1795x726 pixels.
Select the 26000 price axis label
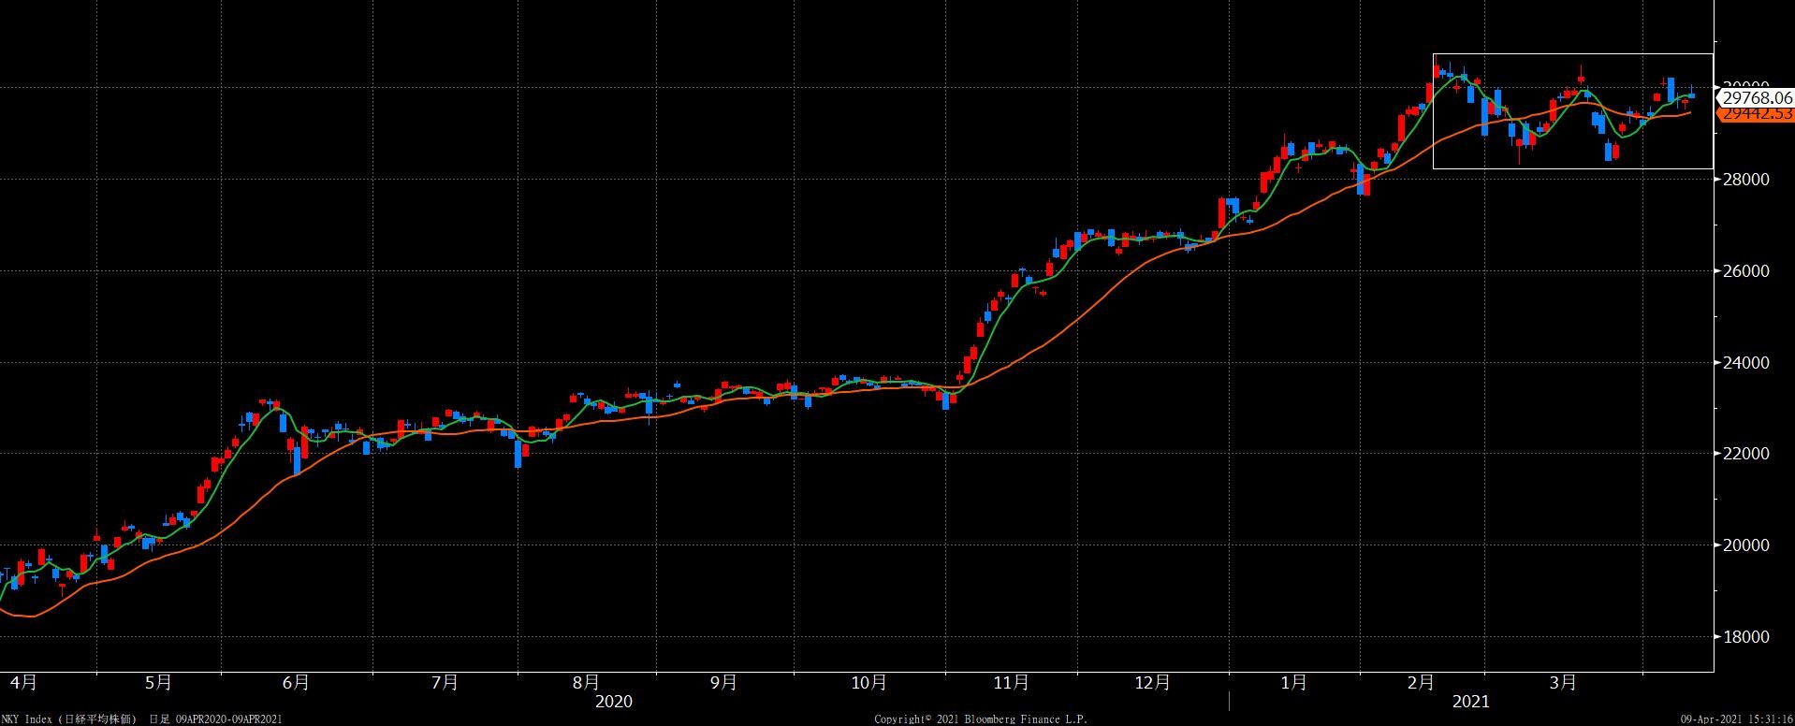pyautogui.click(x=1745, y=271)
